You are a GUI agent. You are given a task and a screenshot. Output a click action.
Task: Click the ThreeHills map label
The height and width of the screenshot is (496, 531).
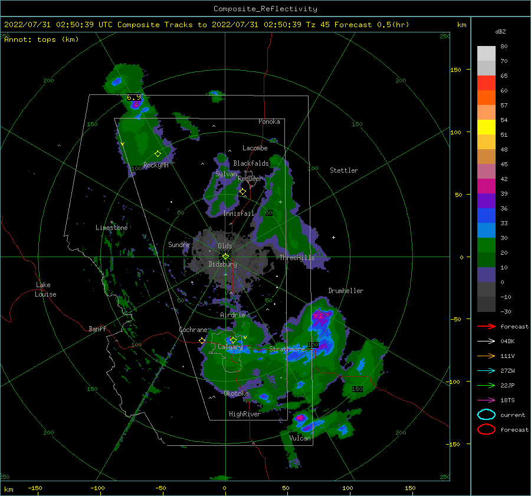point(297,258)
